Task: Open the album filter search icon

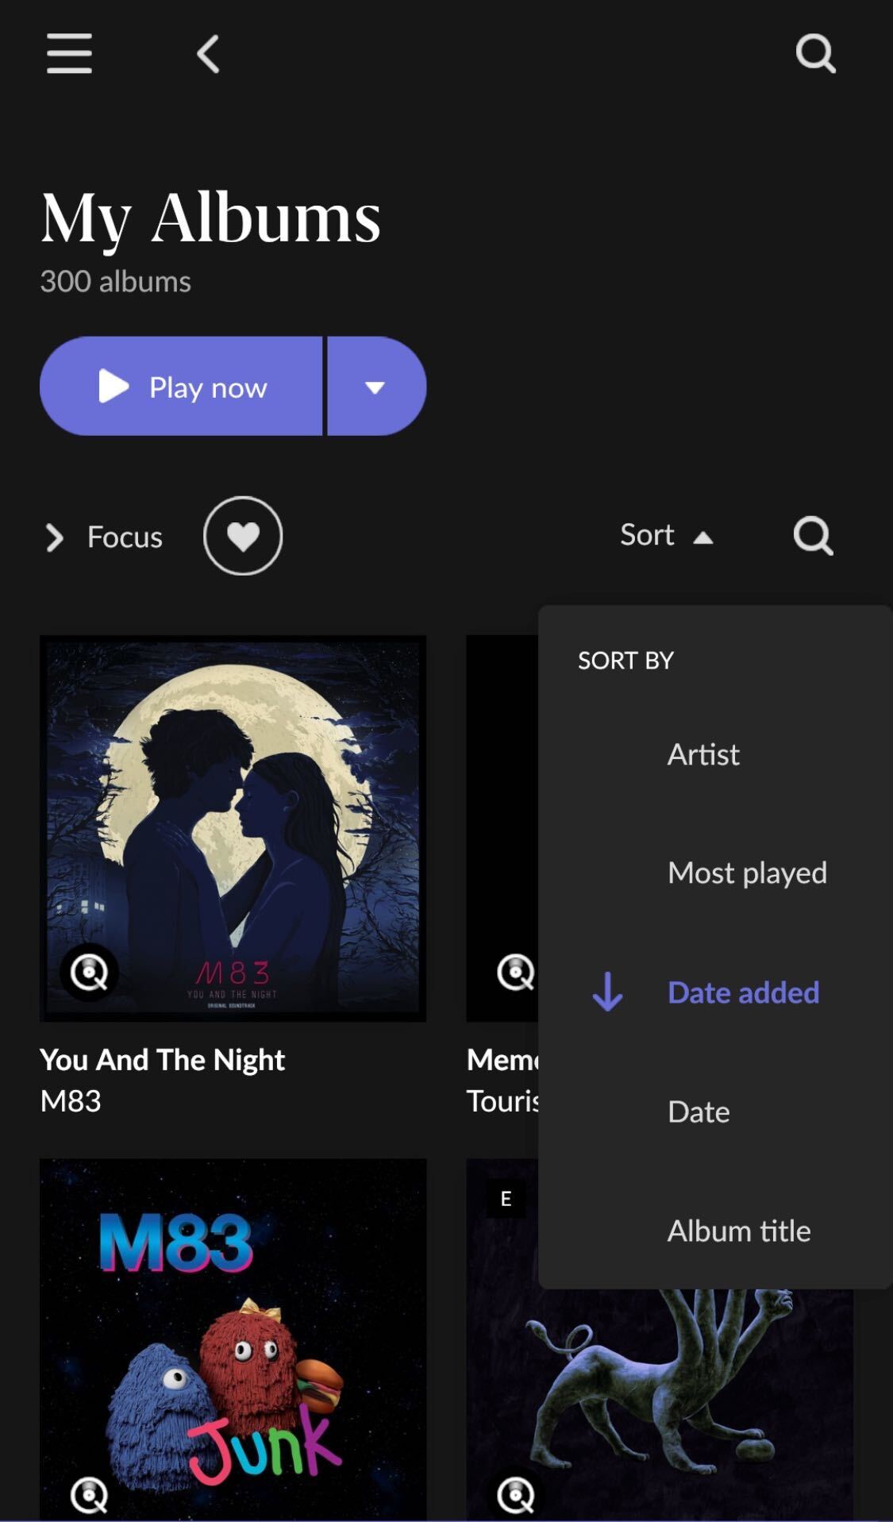Action: (814, 536)
